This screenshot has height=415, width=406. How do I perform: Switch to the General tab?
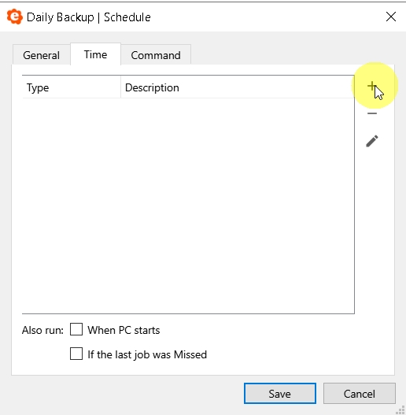tap(41, 55)
